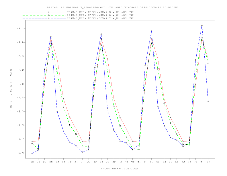The height and width of the screenshot is (176, 227).
Task: Click the circle marker on green legend line
Action: [49, 15]
